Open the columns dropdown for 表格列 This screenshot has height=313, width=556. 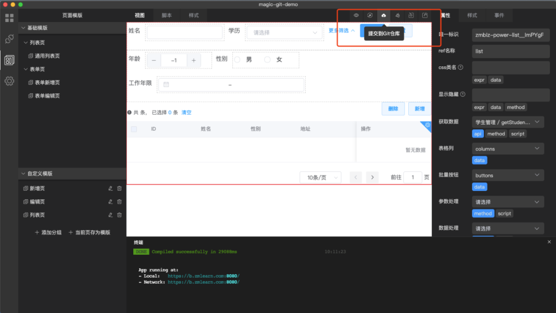coord(508,149)
